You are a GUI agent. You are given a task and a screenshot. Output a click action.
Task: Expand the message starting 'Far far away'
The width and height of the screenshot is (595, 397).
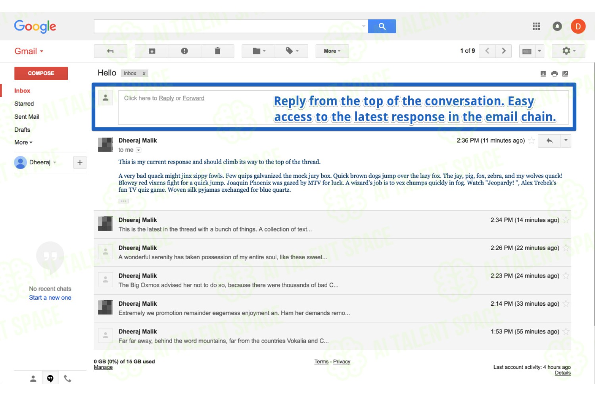[x=332, y=336]
